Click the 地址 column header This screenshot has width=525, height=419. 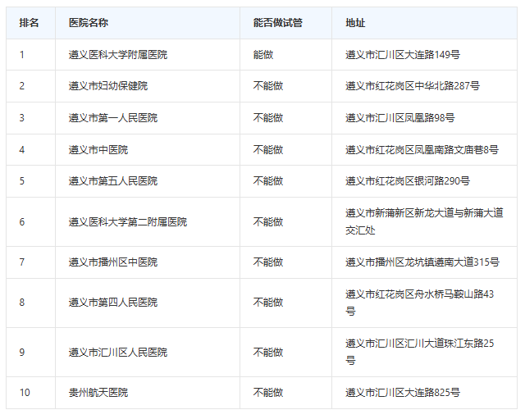355,23
